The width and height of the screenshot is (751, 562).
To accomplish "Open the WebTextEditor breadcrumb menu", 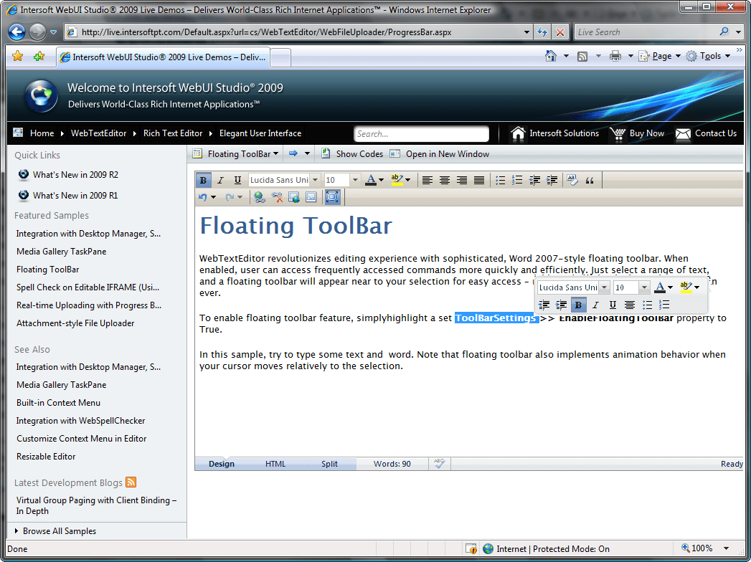I will [99, 133].
